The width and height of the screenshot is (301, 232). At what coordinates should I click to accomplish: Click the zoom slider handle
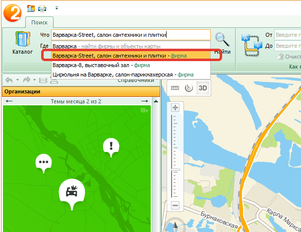point(176,170)
